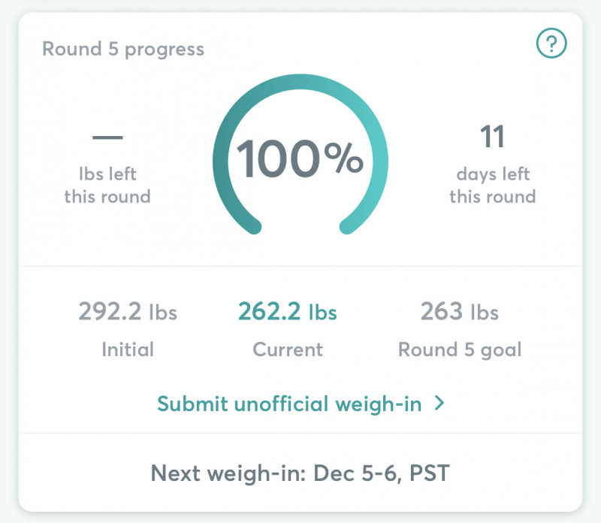Select the 292.2 lbs initial weight
Screen dimensions: 601x523
point(128,311)
